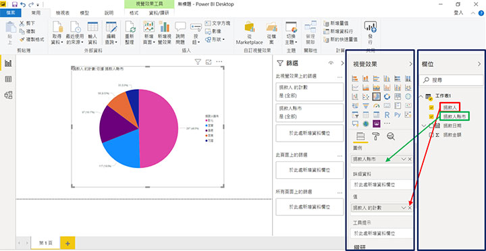Remove 捐款人縣市 from the legend well
This screenshot has height=251, width=486.
410,159
